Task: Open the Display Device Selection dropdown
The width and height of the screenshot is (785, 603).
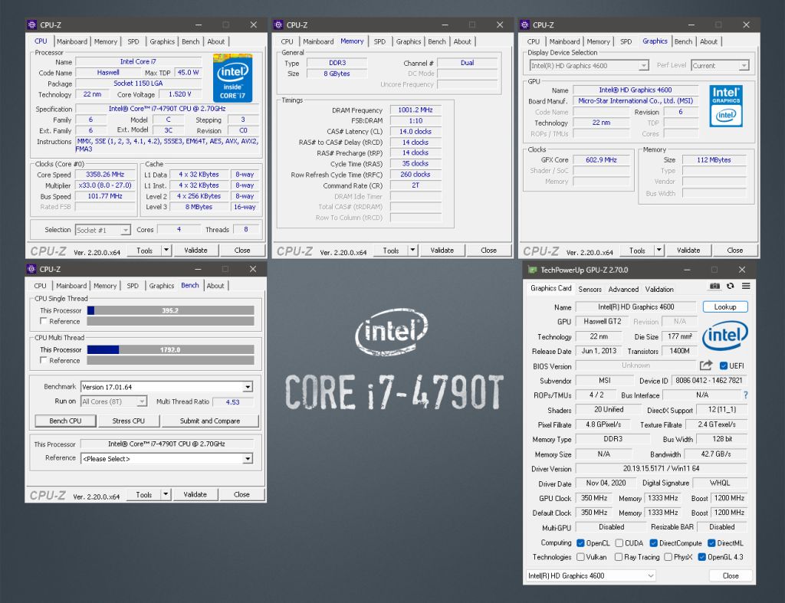Action: 590,66
